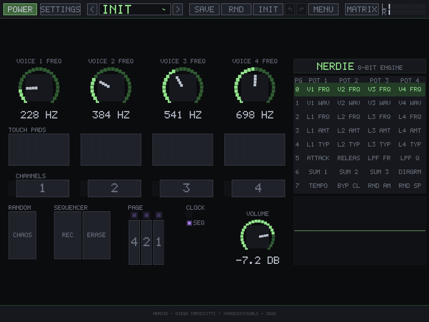This screenshot has height=322, width=429.
Task: Select the TEMPO cell in page 7
Action: [x=318, y=186]
